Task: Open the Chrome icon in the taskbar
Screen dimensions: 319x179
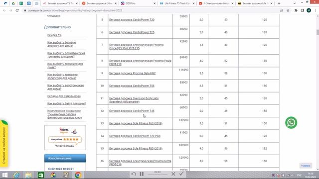Action: [78, 175]
